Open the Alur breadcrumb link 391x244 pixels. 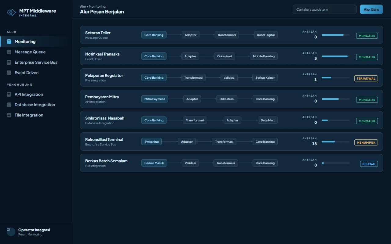pos(83,6)
